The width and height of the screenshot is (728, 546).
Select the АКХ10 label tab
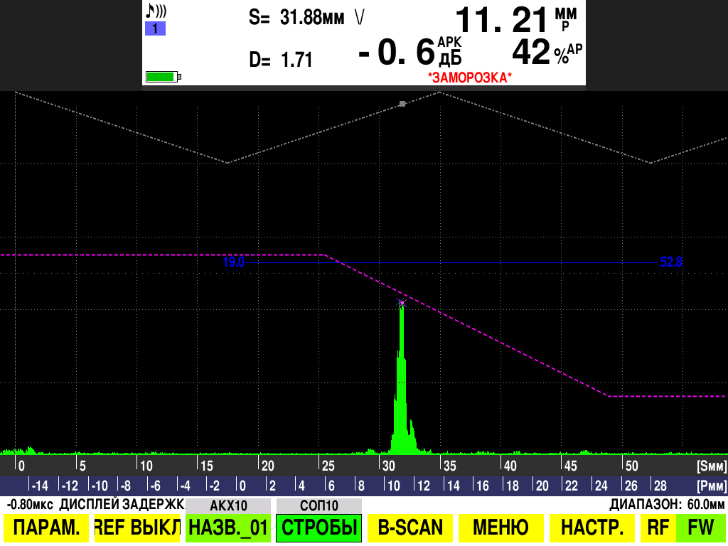[228, 505]
